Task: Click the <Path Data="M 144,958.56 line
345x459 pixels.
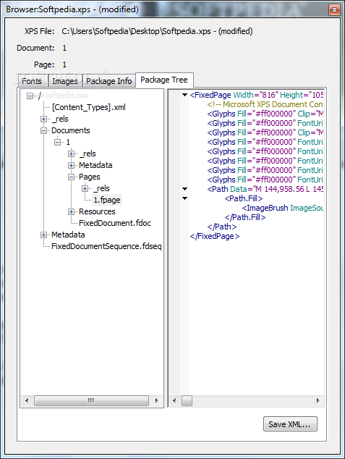Action: 265,189
